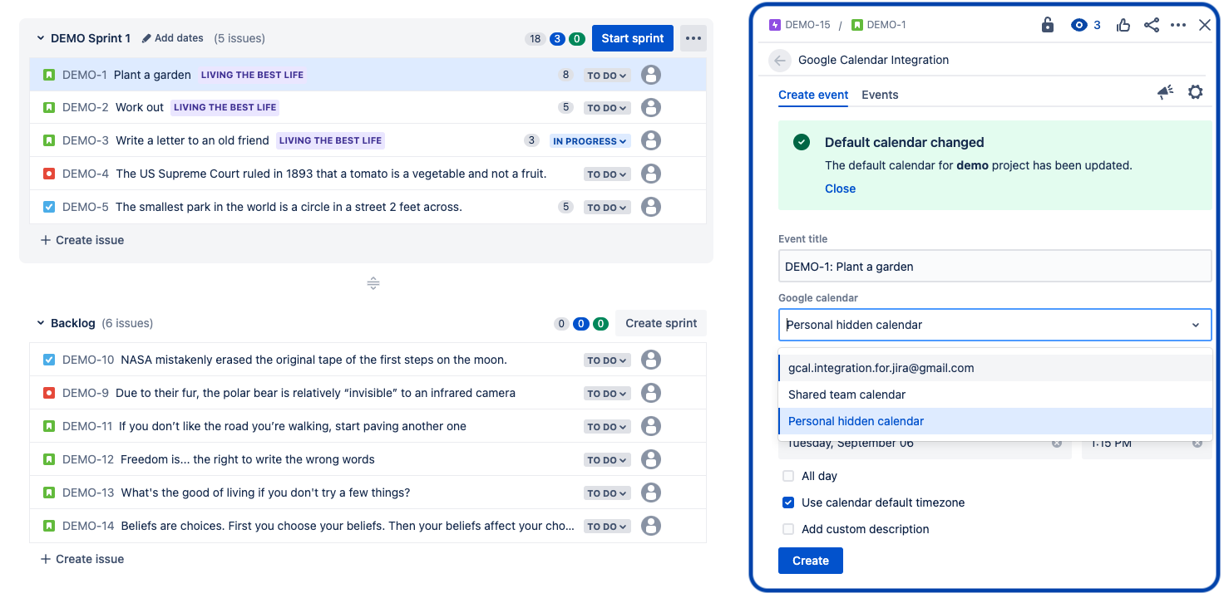The width and height of the screenshot is (1224, 598).
Task: Clear the 1:15 PM time field
Action: 1197,444
